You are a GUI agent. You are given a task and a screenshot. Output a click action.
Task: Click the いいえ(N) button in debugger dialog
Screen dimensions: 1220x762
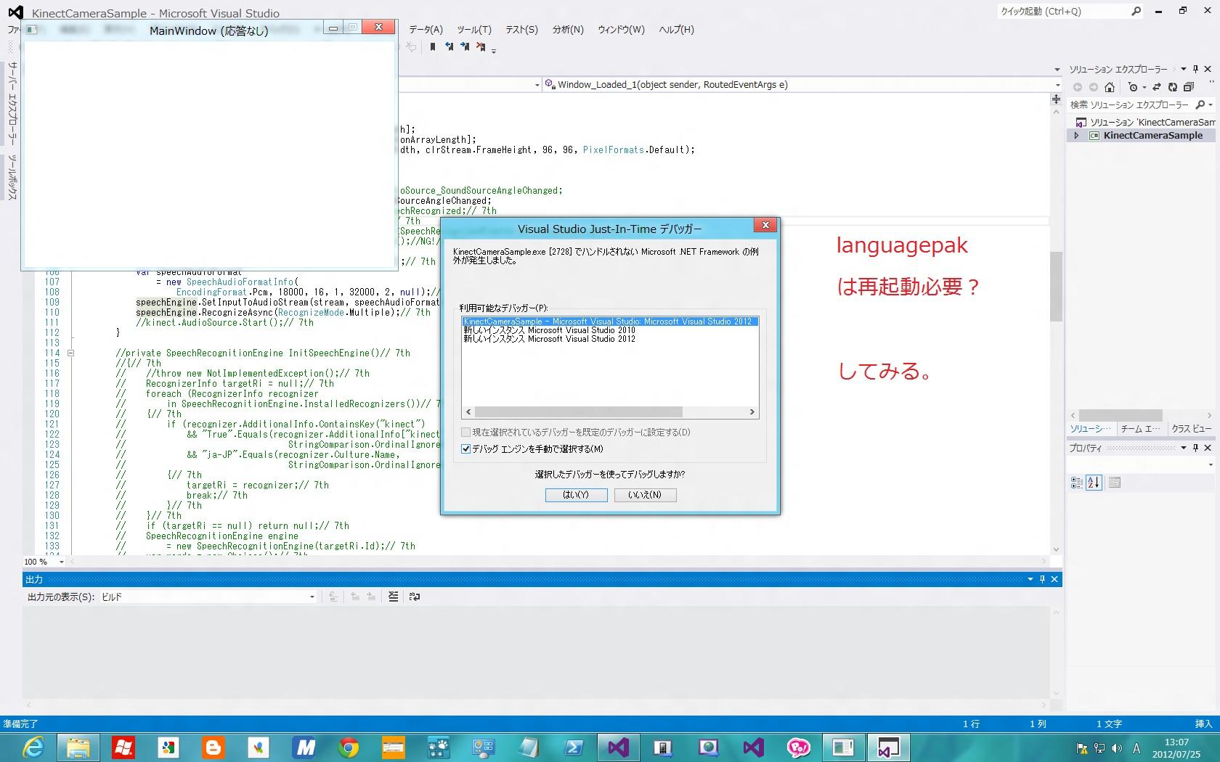pyautogui.click(x=645, y=495)
